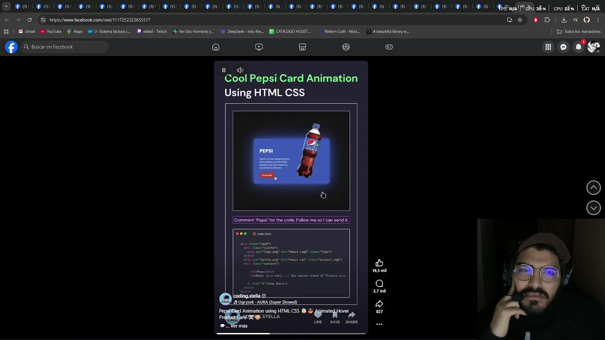Open the Ver Dos Hombres bookmark
Viewport: 605px width, 340px height.
(x=193, y=32)
